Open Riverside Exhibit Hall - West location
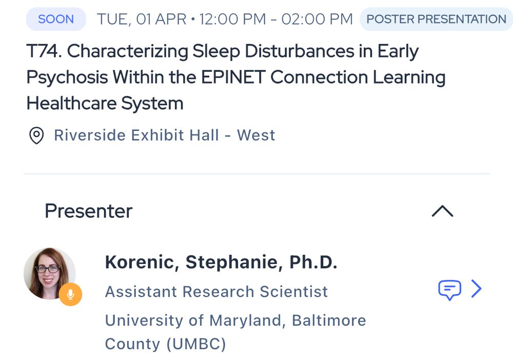 164,135
